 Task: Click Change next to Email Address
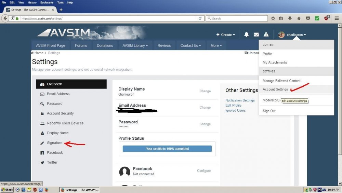pos(205,107)
